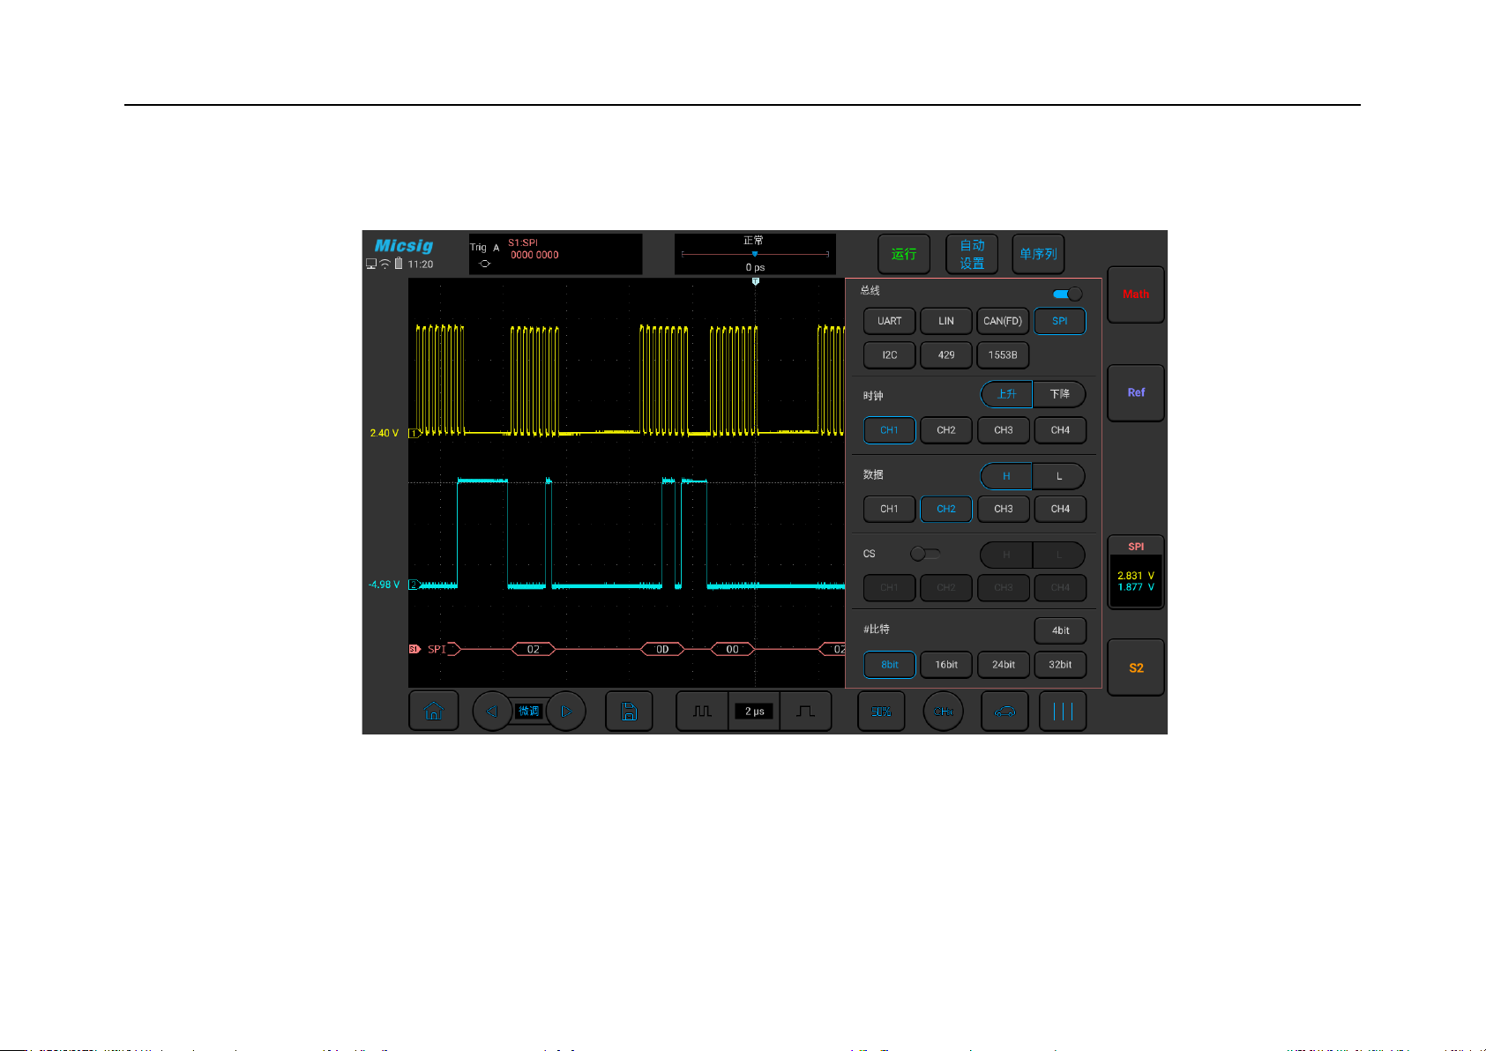Select 下降 falling clock edge

pyautogui.click(x=1059, y=394)
